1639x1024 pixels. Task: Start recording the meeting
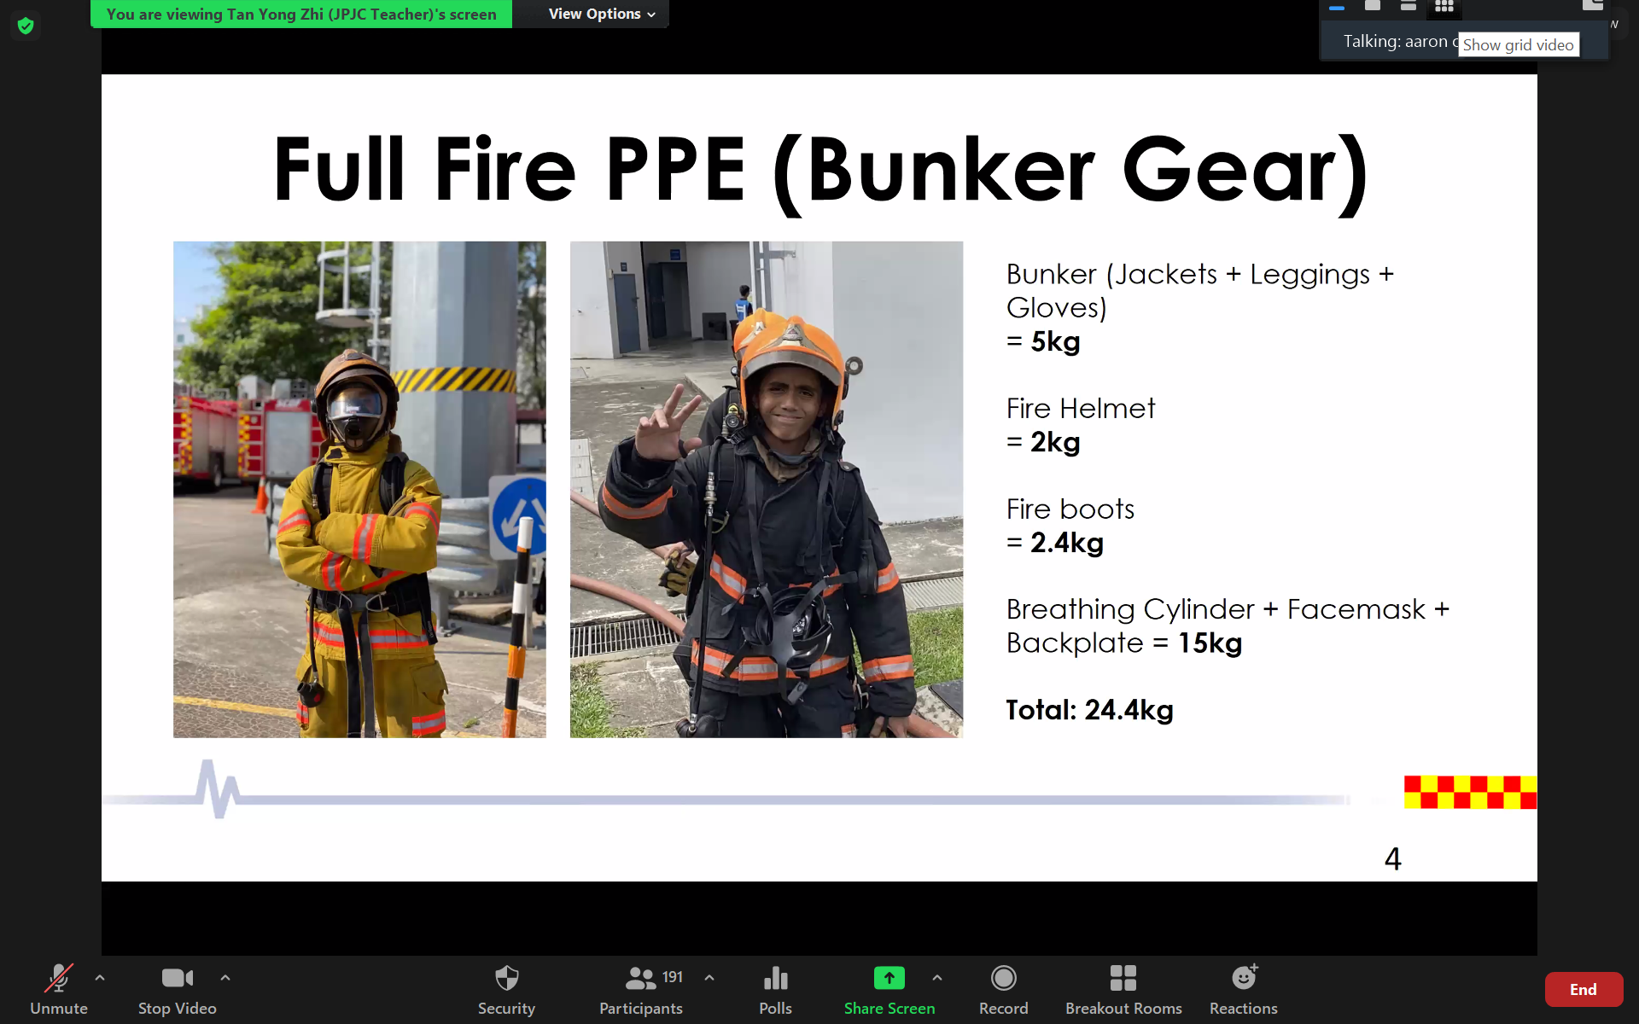[1003, 989]
